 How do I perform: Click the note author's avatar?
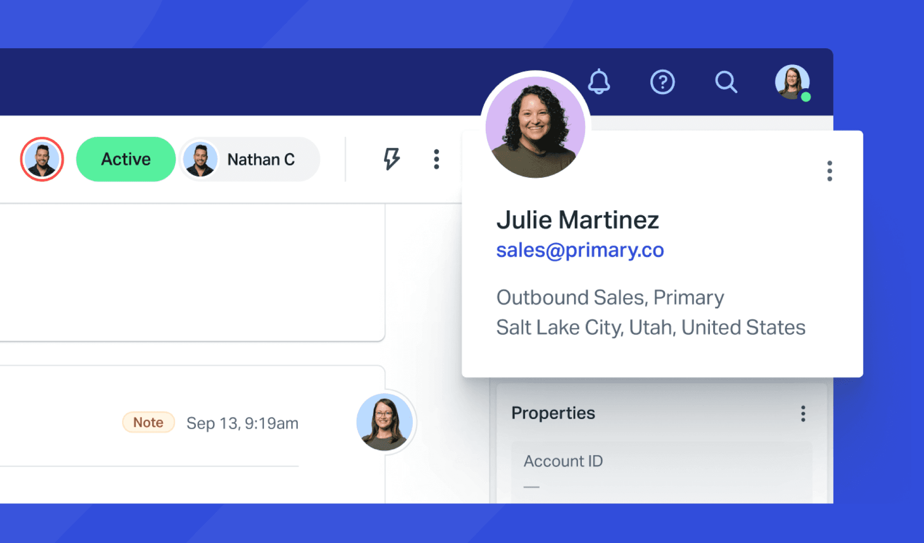click(384, 422)
